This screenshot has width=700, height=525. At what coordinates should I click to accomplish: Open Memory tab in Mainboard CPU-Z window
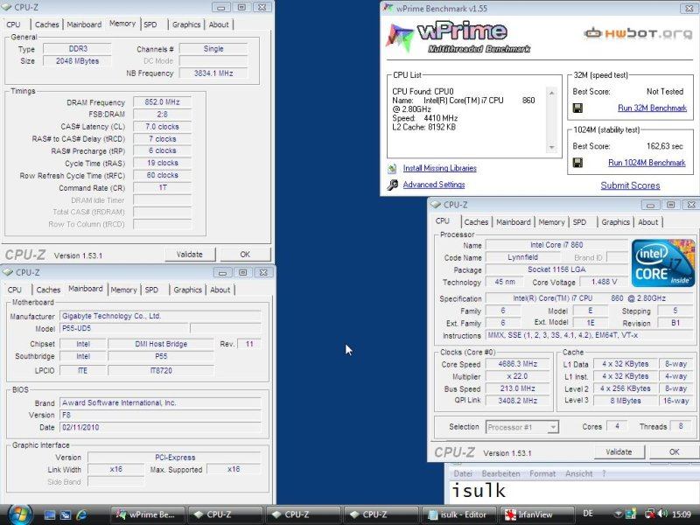(123, 290)
